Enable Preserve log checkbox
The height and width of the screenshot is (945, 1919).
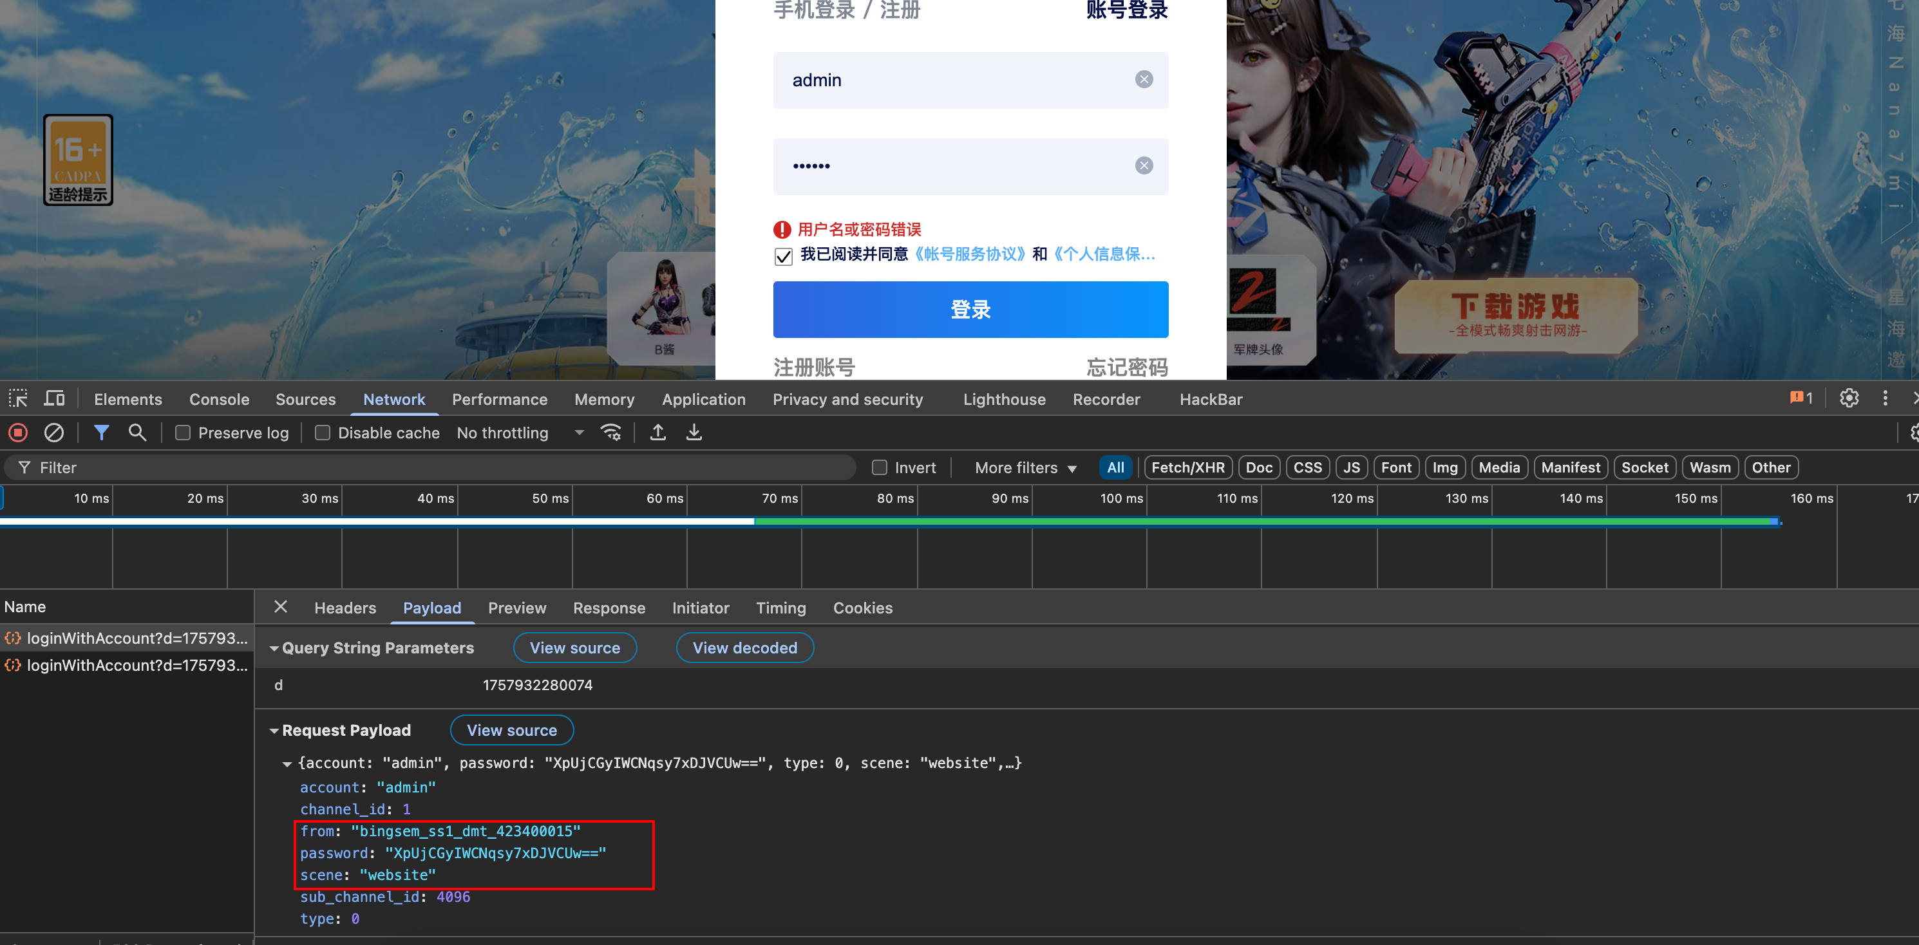tap(182, 433)
